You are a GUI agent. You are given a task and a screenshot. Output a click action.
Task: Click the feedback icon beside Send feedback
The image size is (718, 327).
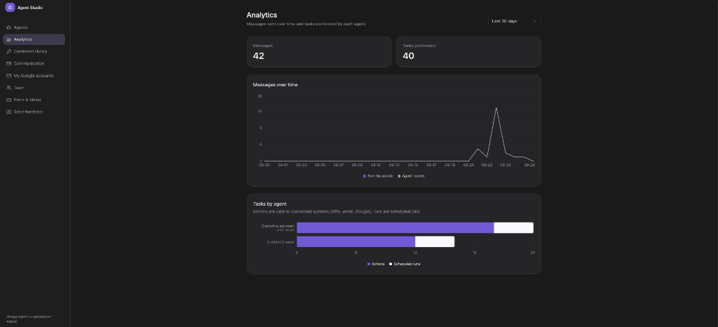coord(8,112)
